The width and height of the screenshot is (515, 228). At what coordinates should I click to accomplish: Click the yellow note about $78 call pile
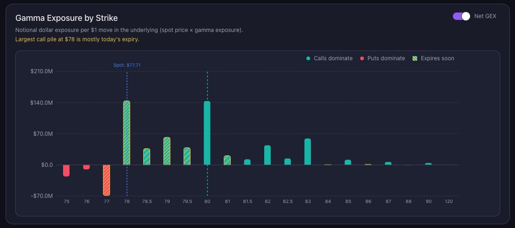[x=77, y=39]
